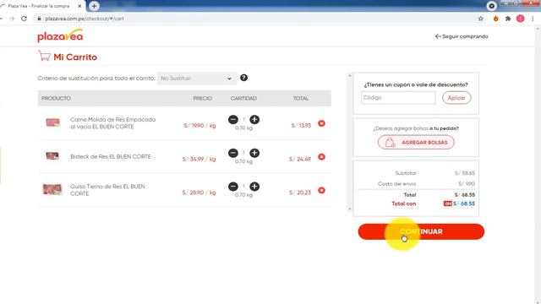Viewport: 541px width, 304px height.
Task: Select the Plaza Vea - Finalizar la compra tab
Action: (x=39, y=6)
